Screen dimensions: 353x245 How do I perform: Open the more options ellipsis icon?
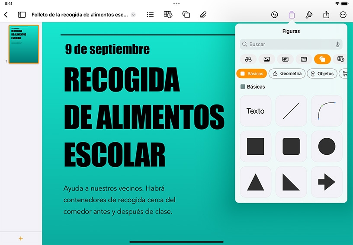[343, 15]
